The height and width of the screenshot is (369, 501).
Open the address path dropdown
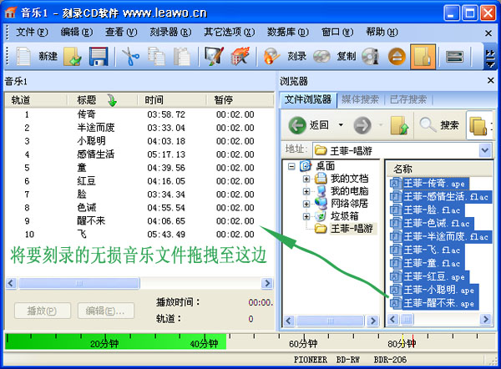point(485,149)
